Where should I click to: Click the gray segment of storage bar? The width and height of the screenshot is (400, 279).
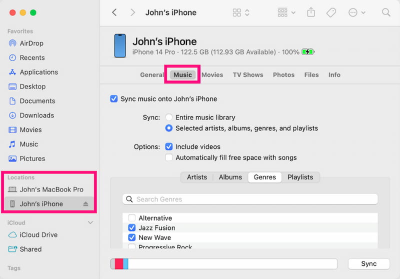tap(113, 263)
